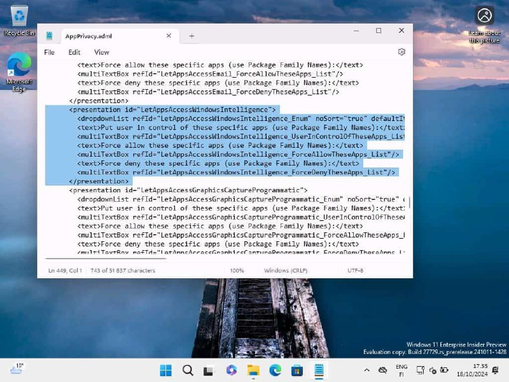
Task: Click the Windows Start button
Action: (166, 369)
